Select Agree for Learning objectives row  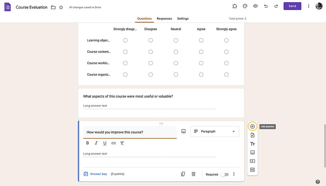click(201, 40)
